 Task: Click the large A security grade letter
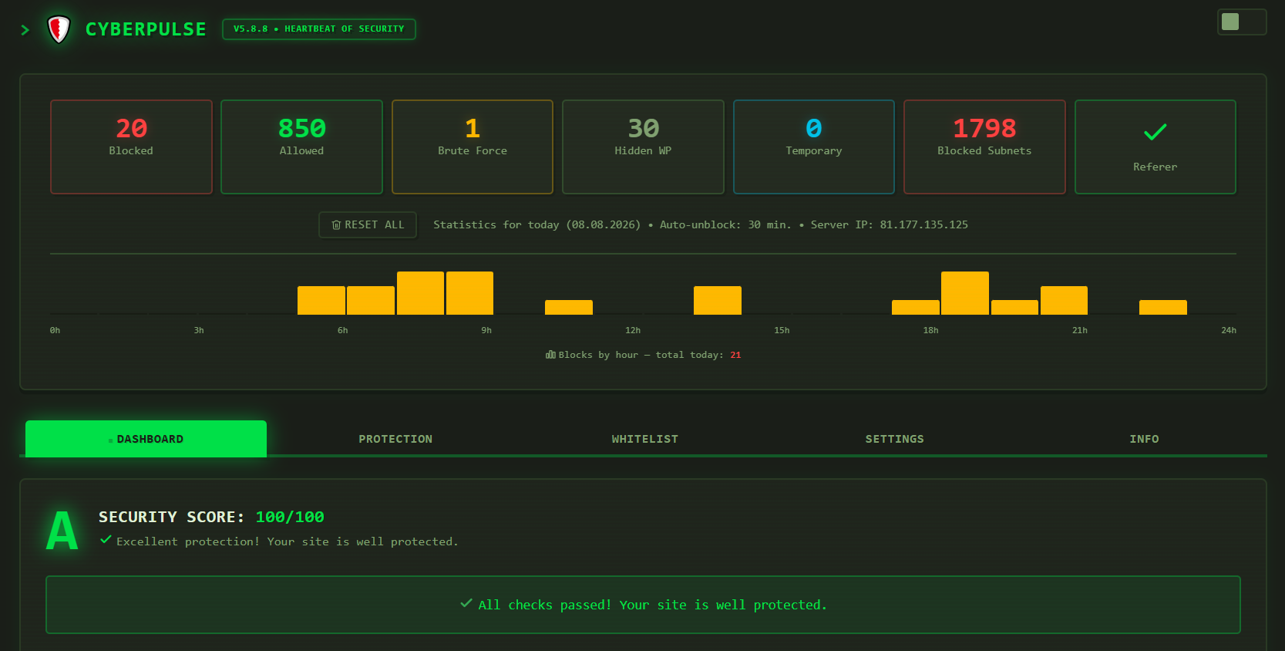62,531
